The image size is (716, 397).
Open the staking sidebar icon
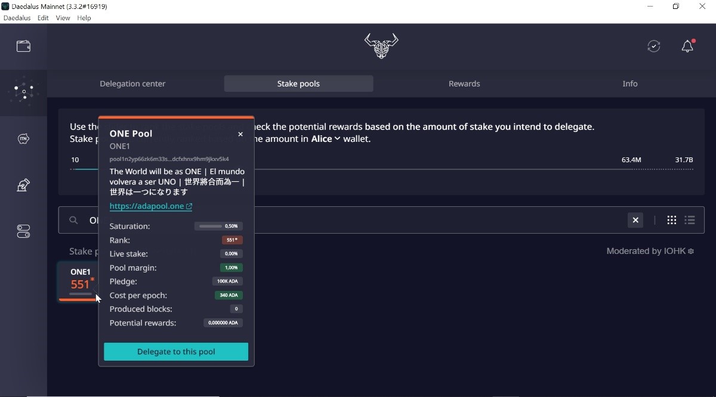[23, 92]
